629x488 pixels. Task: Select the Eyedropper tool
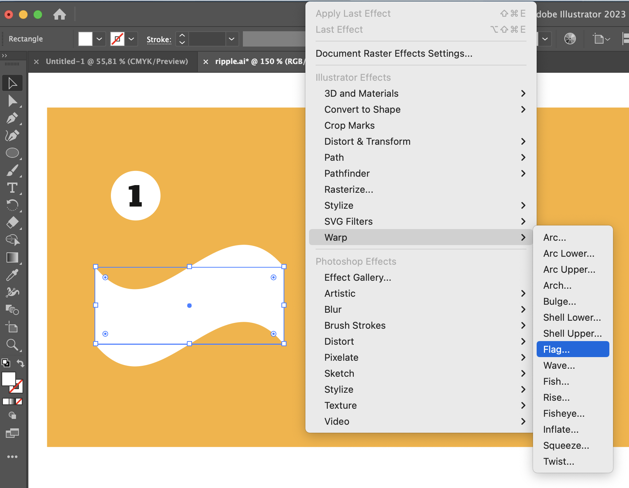[x=12, y=275]
